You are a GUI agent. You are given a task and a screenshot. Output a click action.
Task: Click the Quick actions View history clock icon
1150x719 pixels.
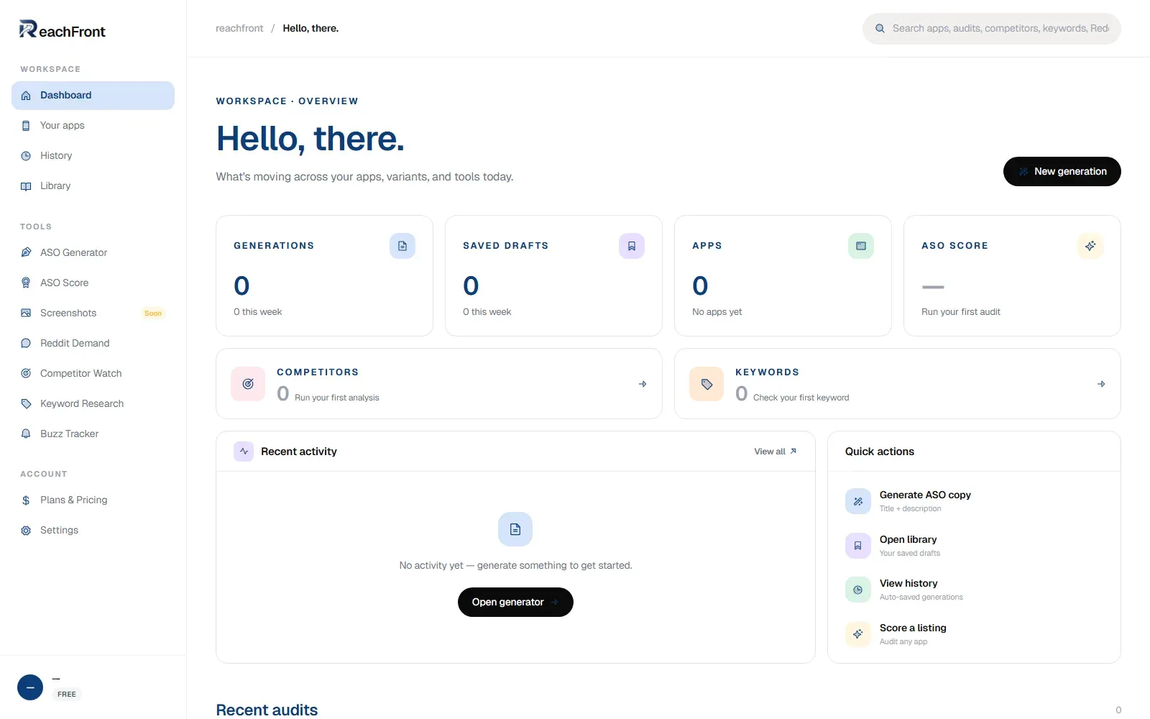coord(858,590)
